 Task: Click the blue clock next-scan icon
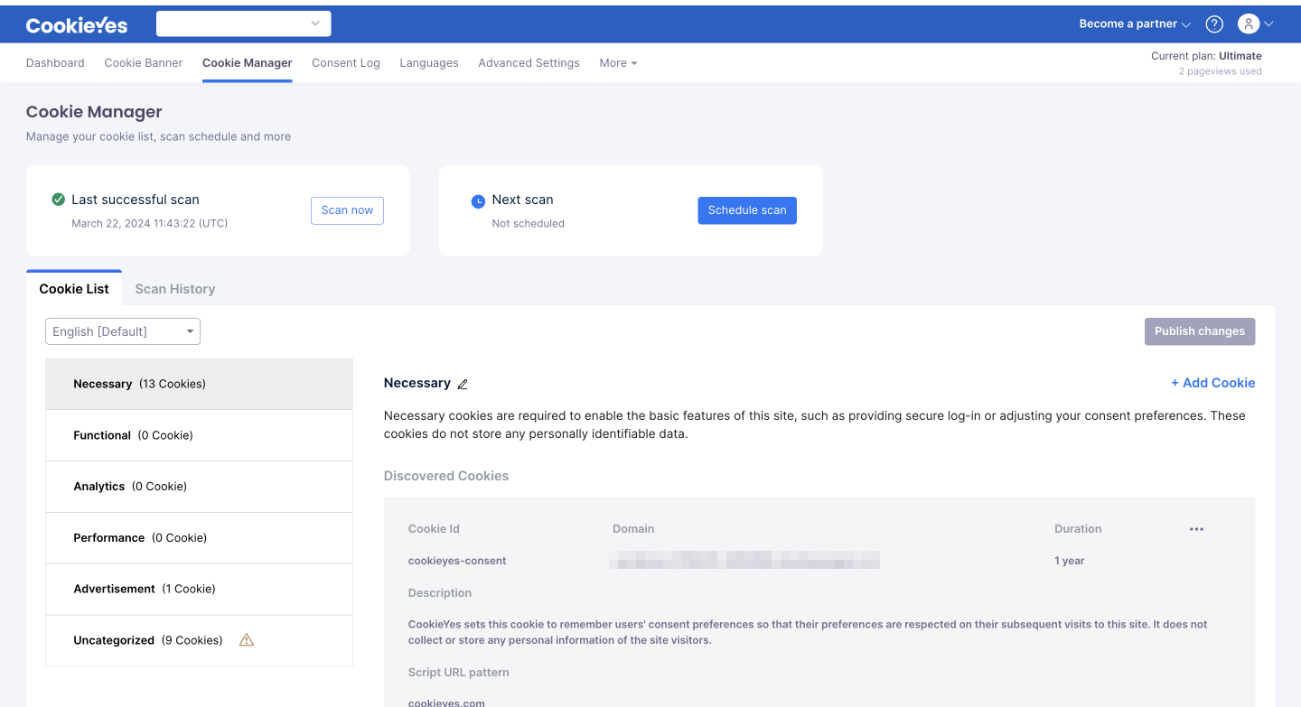[479, 201]
